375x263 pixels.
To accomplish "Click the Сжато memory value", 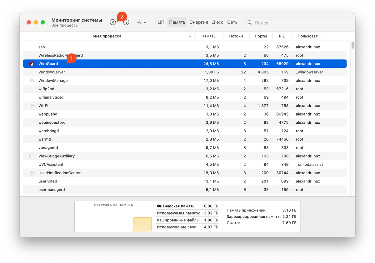I will point(289,223).
